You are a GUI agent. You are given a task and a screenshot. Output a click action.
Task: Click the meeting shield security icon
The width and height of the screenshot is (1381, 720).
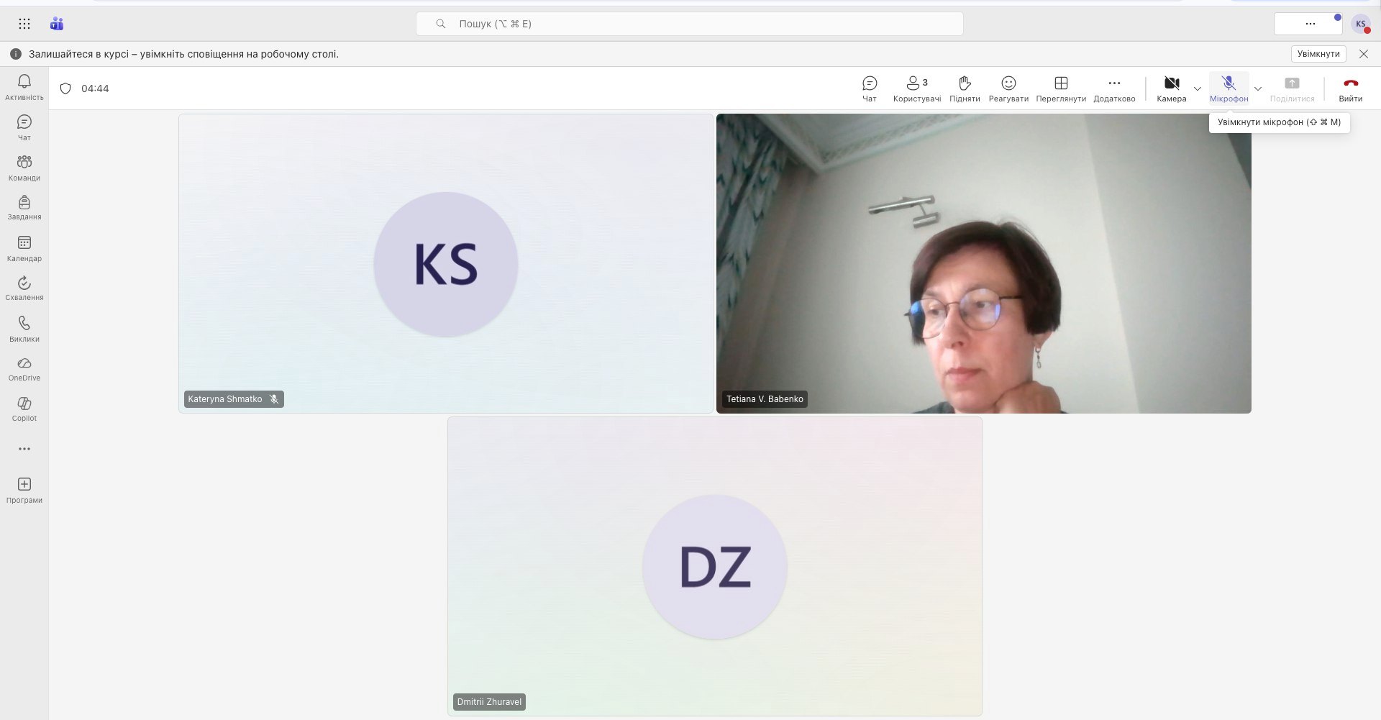(65, 88)
